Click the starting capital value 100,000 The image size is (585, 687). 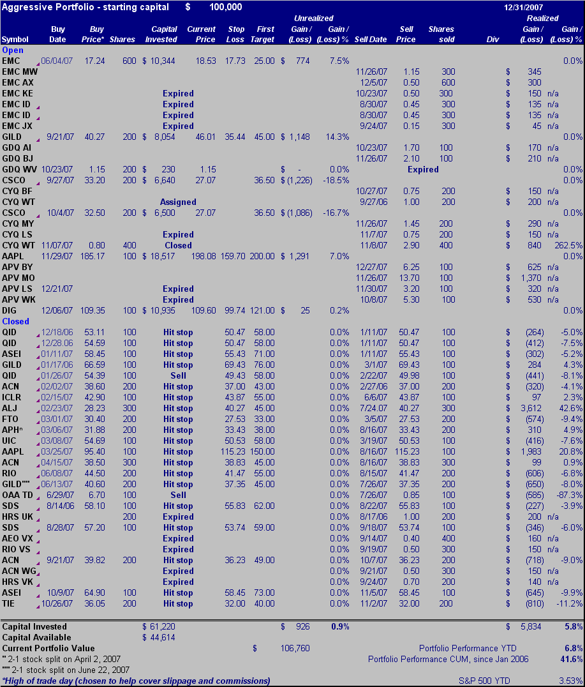pos(225,7)
